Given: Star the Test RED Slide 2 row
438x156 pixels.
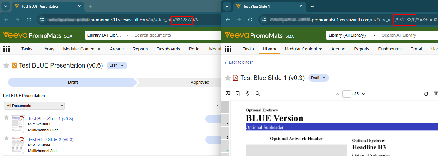Looking at the screenshot, I should pos(6,139).
